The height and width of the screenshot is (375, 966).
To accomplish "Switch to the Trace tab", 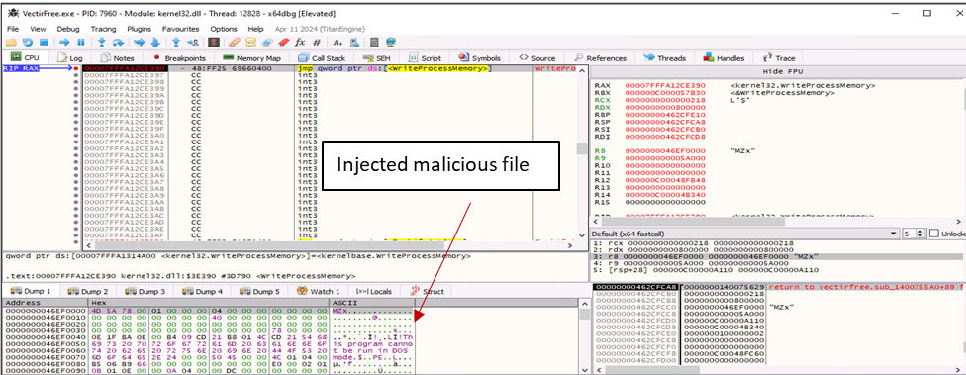I will (779, 57).
